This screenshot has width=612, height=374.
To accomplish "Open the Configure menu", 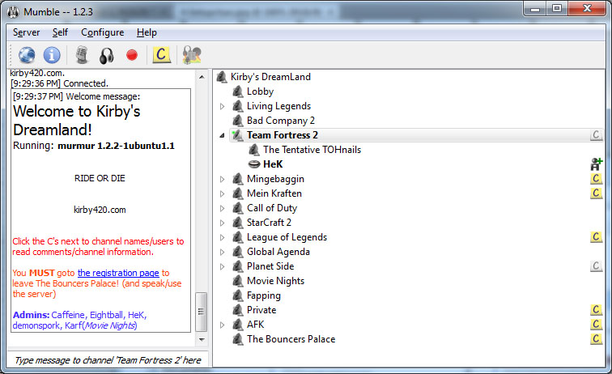I will [x=102, y=32].
